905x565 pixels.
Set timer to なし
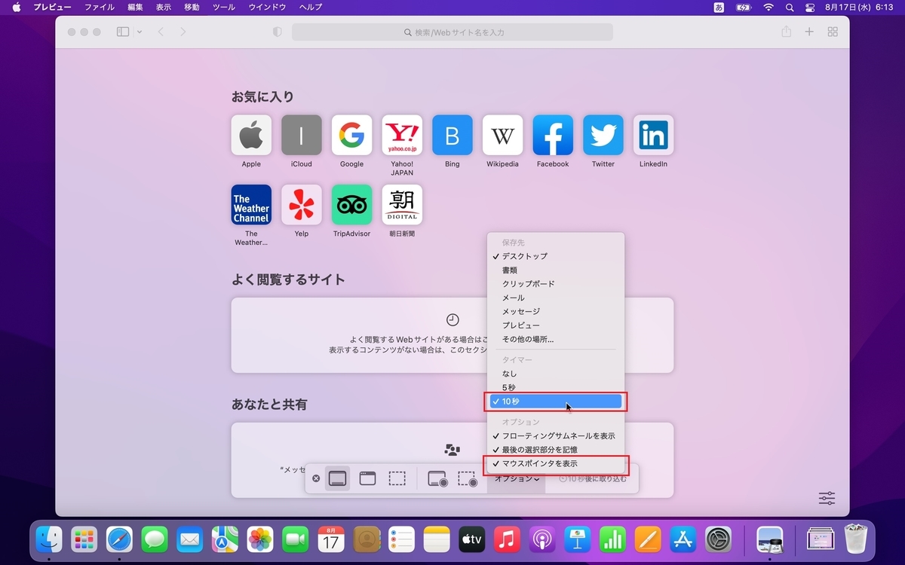[x=556, y=374]
